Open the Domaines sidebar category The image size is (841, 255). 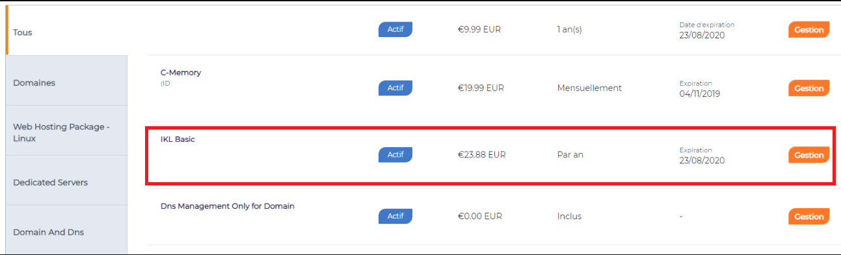tap(66, 81)
